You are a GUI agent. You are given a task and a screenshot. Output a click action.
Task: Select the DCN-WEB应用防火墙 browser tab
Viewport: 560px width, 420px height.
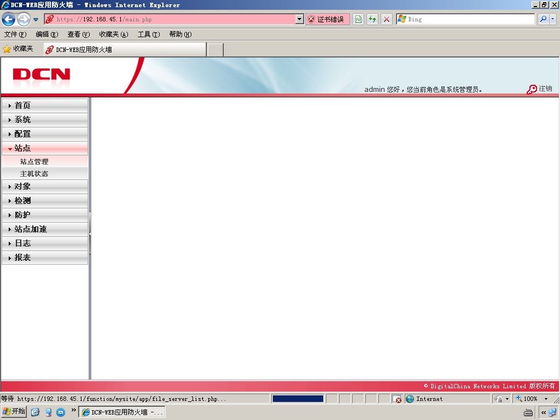125,50
